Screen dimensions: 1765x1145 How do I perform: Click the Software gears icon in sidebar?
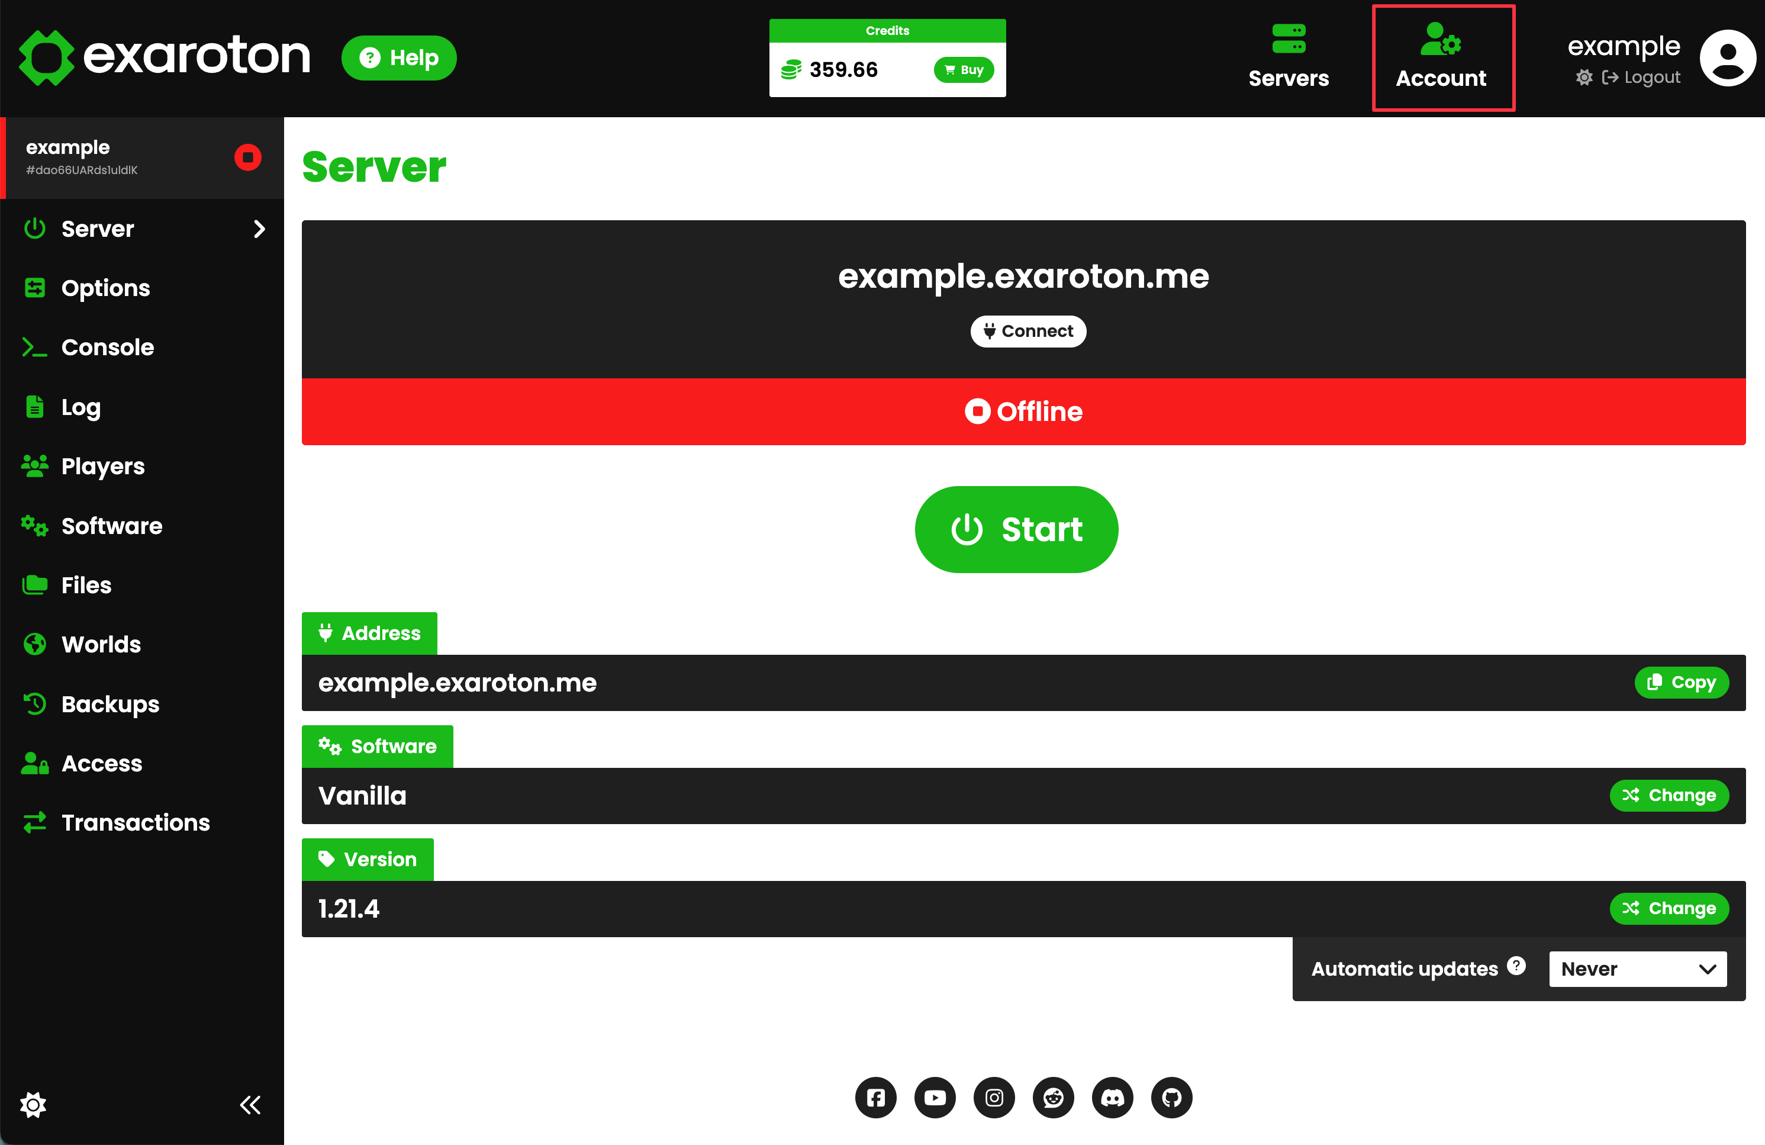[x=35, y=525]
